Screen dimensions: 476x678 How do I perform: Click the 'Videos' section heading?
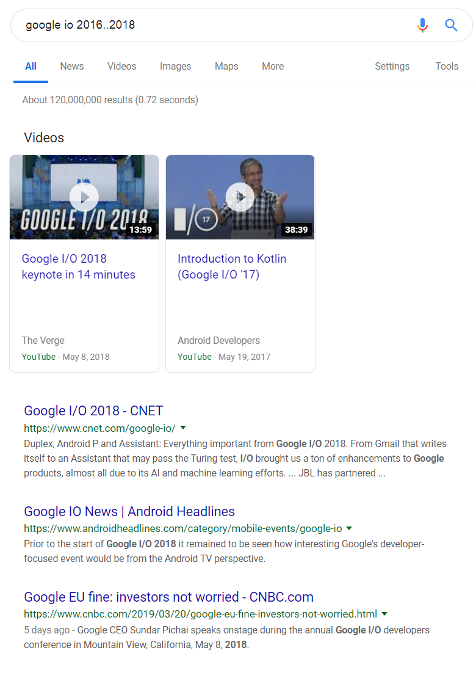click(44, 137)
